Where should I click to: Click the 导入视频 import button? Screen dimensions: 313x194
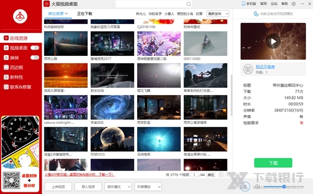tap(88, 187)
